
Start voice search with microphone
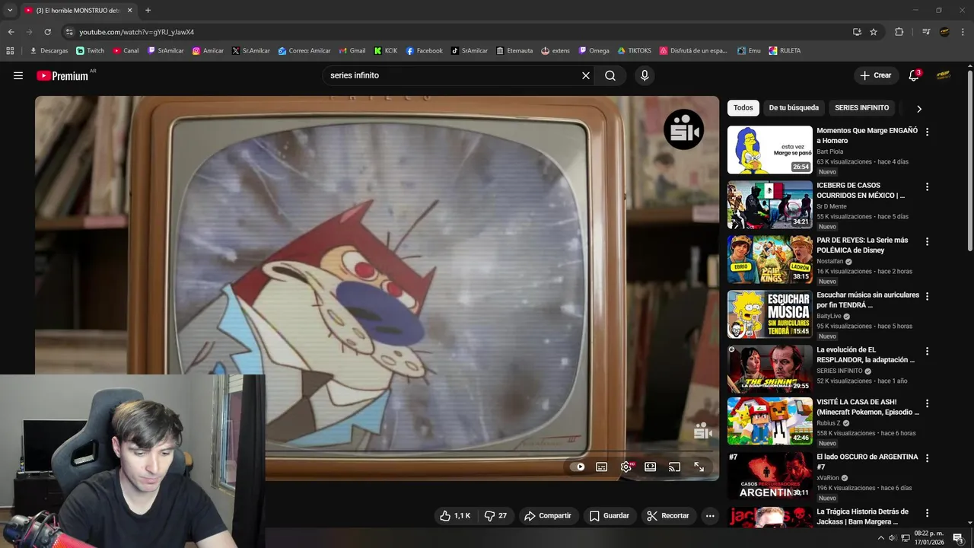tap(645, 75)
